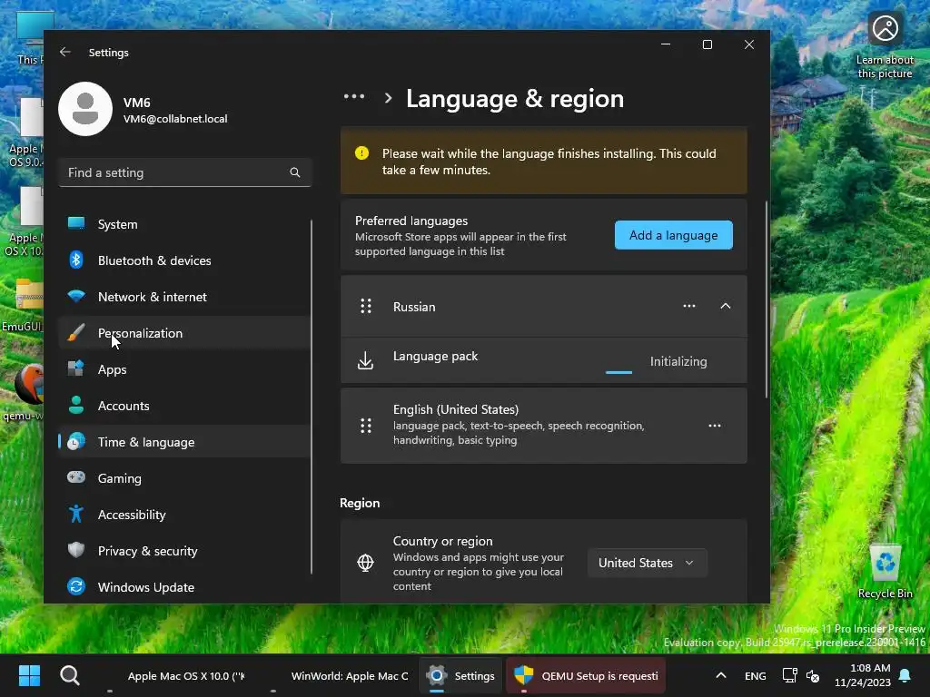This screenshot has height=697, width=930.
Task: Open the Country or region dropdown
Action: [x=647, y=563]
